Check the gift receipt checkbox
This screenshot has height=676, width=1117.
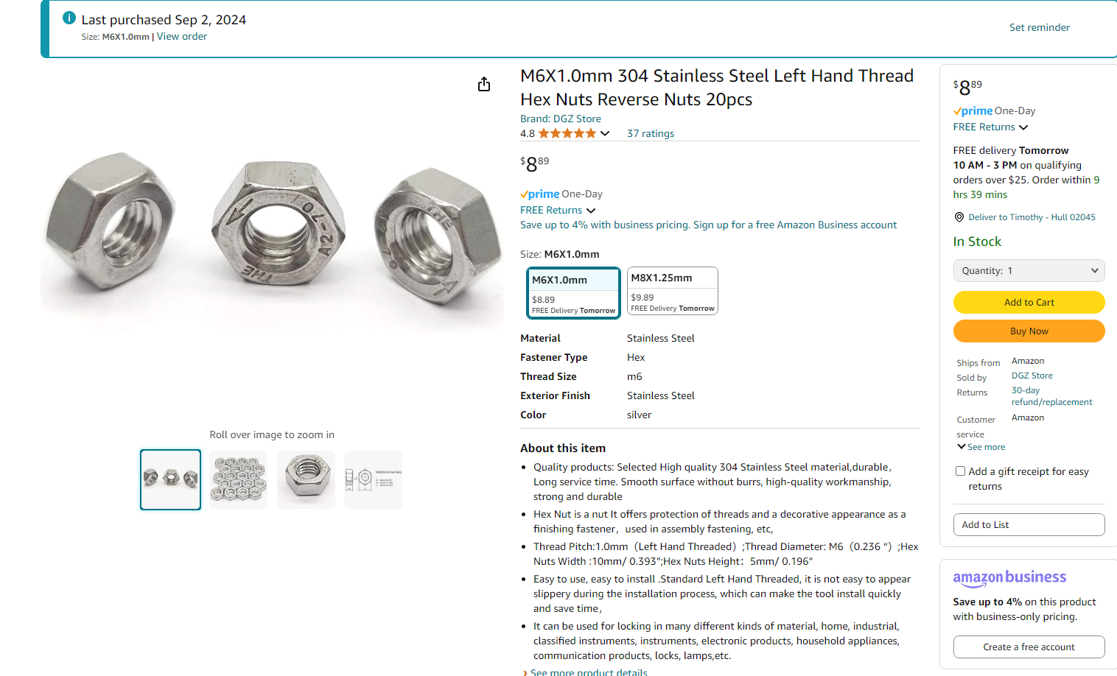click(x=960, y=471)
